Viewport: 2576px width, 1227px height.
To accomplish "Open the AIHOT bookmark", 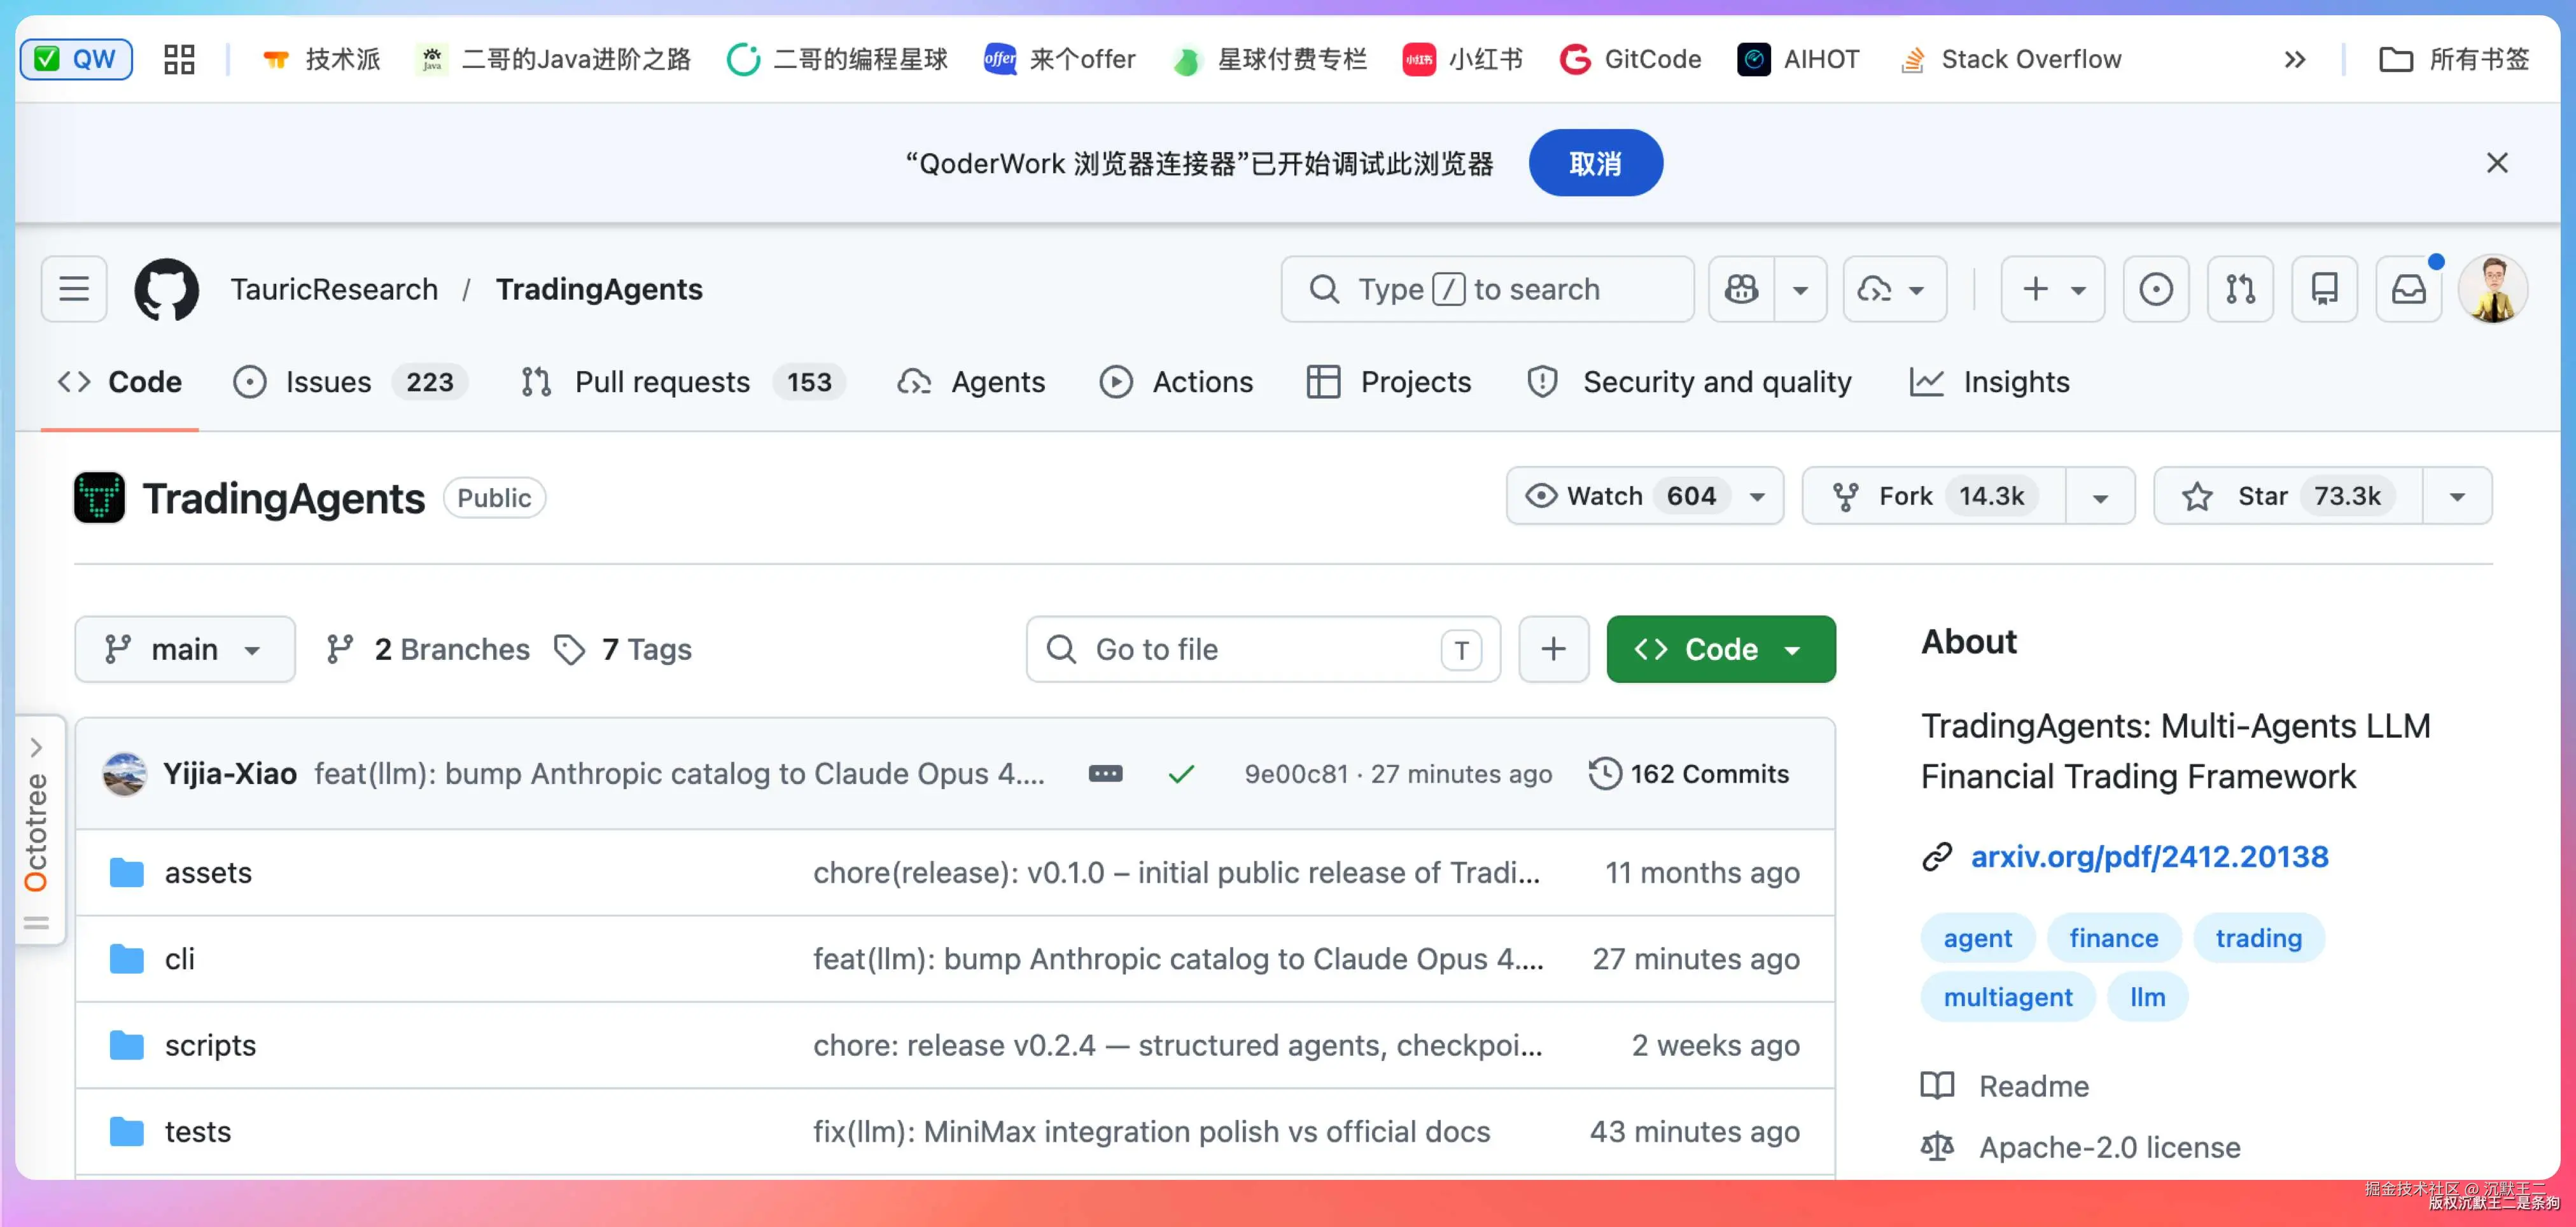I will (x=1799, y=59).
